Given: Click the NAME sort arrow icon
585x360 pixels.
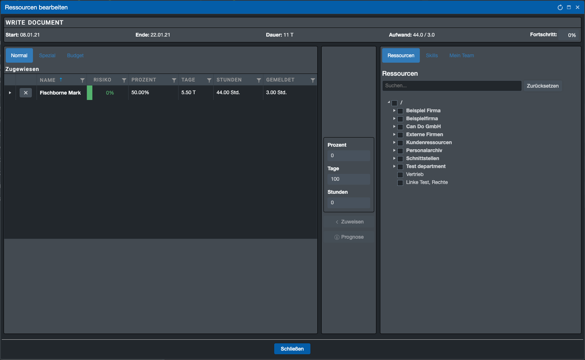Looking at the screenshot, I should 61,79.
